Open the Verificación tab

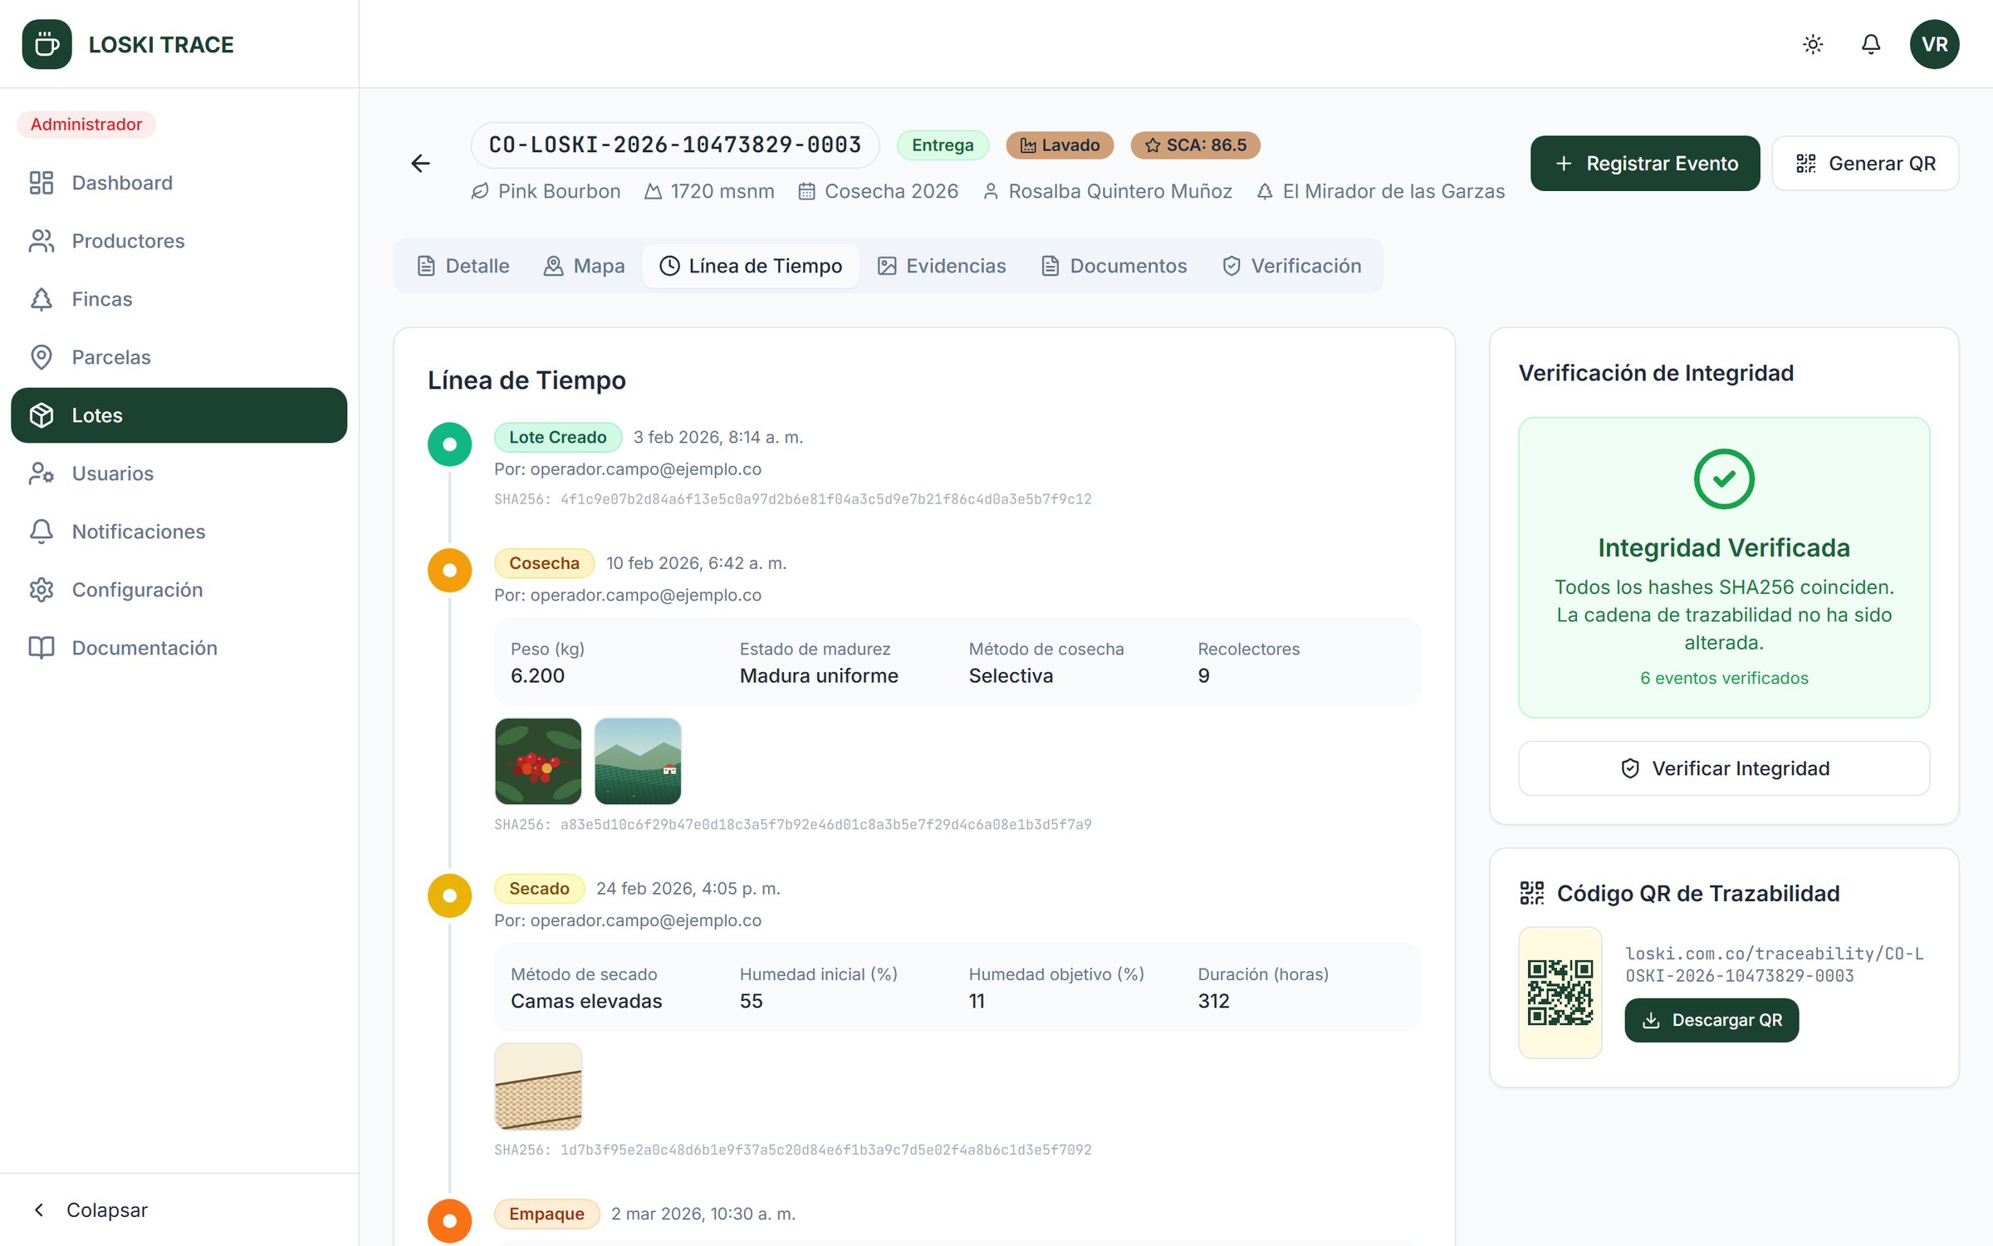(x=1291, y=266)
